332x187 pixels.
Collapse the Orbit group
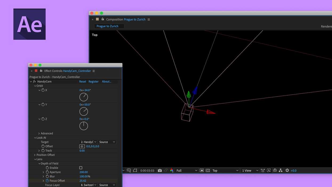[35, 86]
